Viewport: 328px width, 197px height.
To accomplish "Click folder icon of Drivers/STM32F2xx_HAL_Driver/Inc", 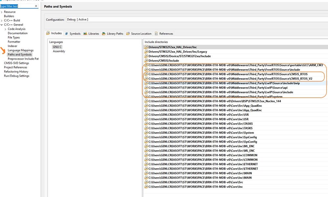I will click(146, 47).
